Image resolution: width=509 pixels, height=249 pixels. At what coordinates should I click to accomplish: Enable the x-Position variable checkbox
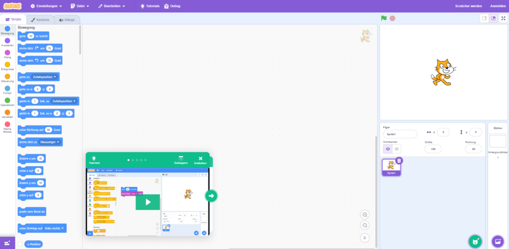click(x=20, y=244)
